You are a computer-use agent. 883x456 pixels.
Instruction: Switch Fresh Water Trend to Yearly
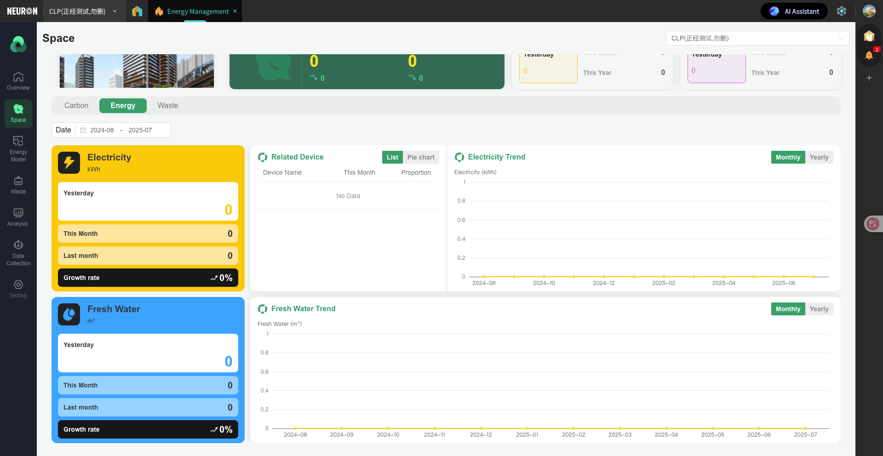click(x=819, y=309)
